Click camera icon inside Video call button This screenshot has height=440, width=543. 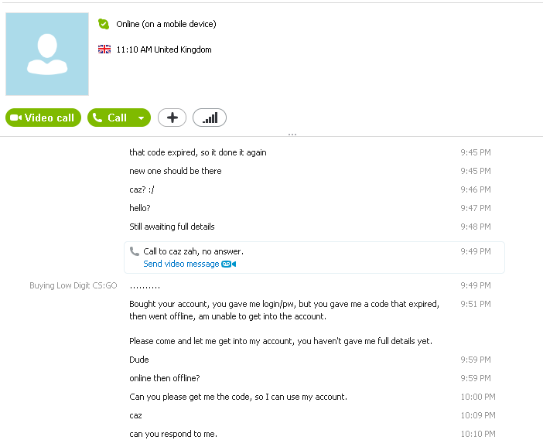[16, 118]
